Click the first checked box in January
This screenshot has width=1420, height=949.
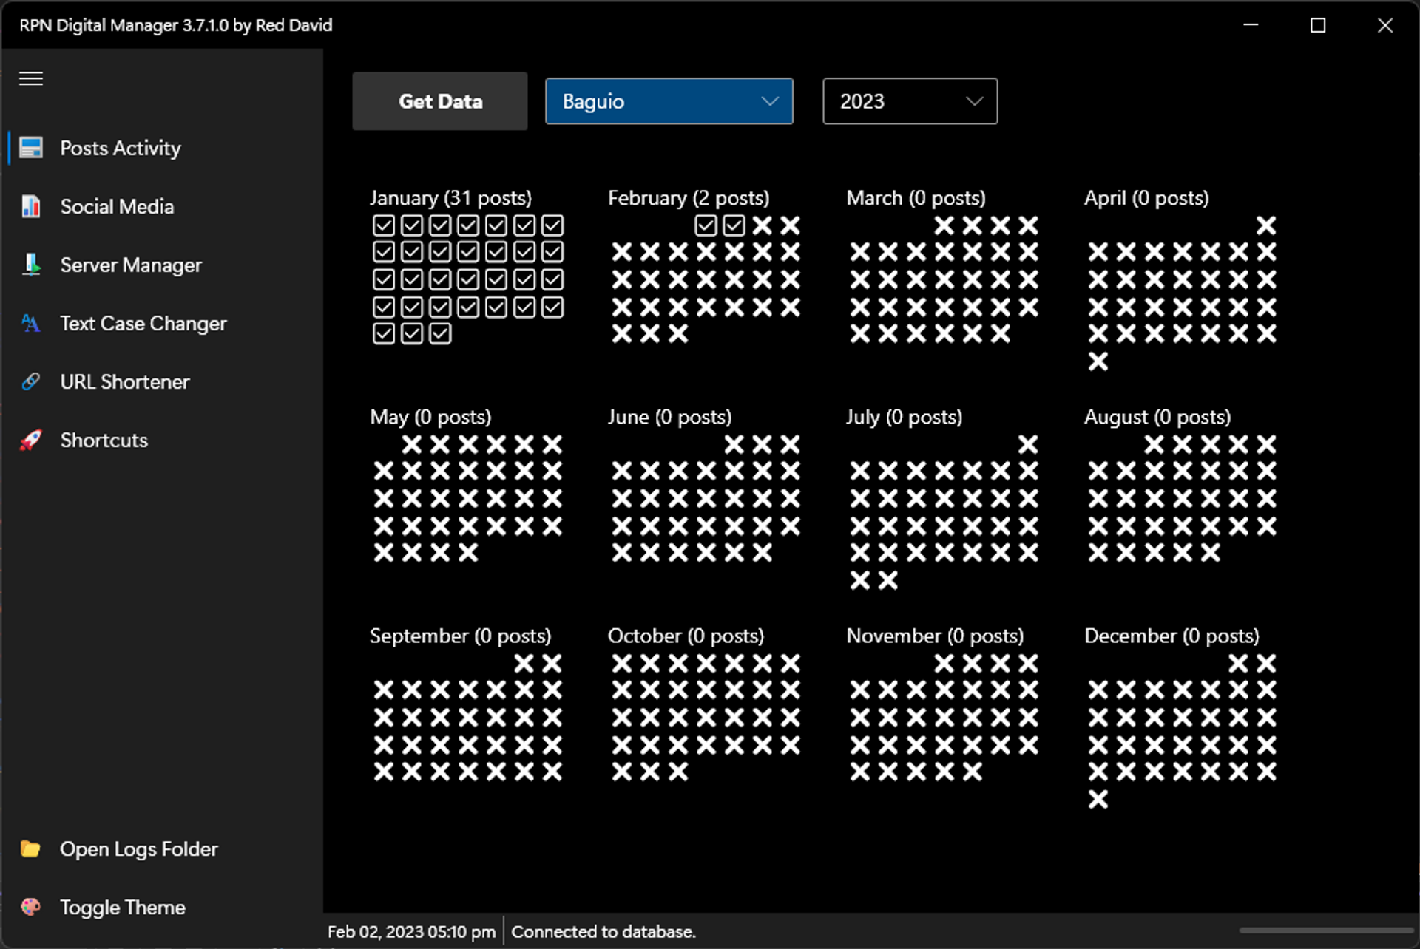pos(384,225)
